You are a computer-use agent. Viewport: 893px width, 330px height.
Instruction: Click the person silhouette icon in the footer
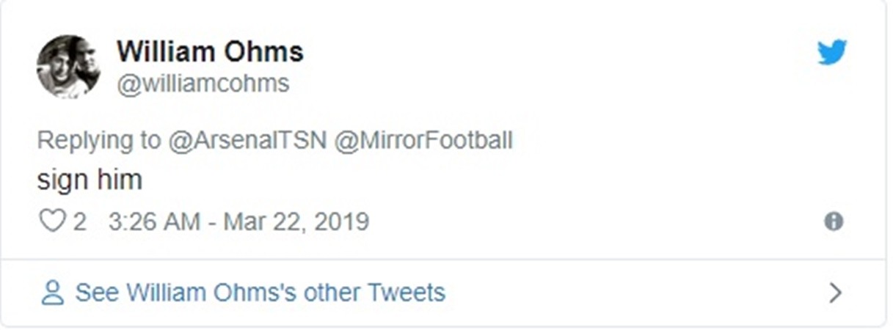tap(53, 293)
